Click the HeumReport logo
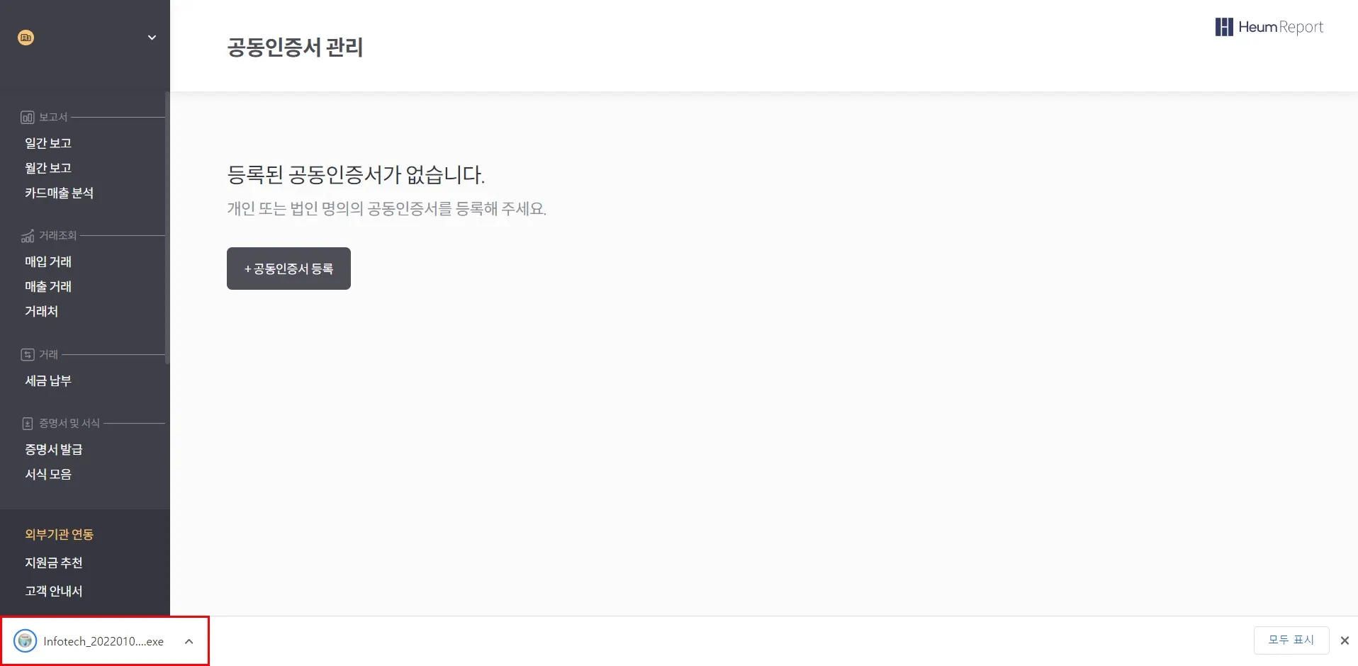Viewport: 1358px width, 666px height. 1269,27
